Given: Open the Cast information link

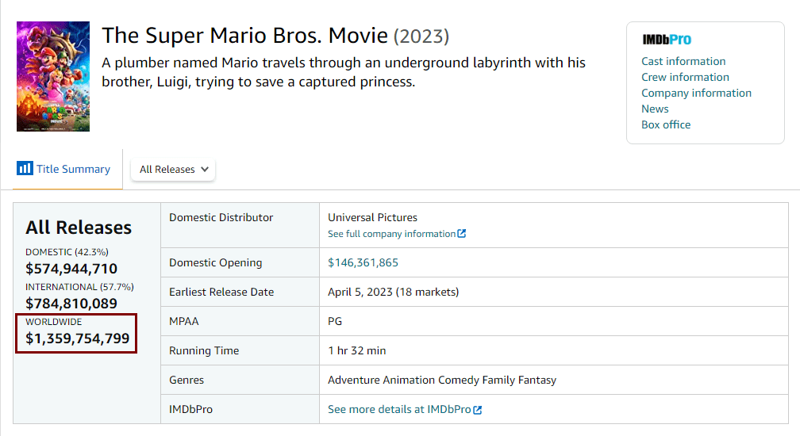Looking at the screenshot, I should tap(683, 61).
